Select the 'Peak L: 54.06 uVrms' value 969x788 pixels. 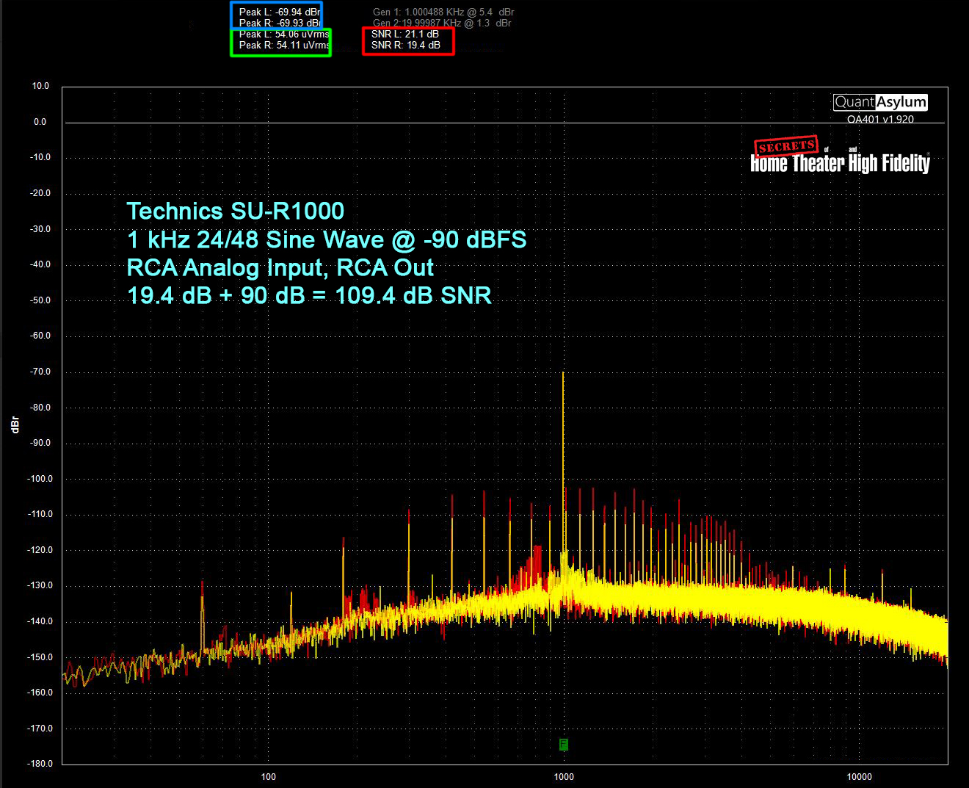click(284, 35)
